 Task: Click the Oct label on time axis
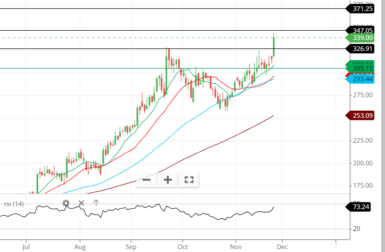(183, 247)
